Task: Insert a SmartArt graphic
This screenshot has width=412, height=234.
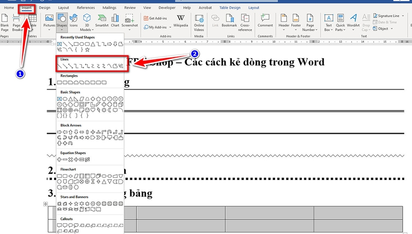Action: click(101, 21)
